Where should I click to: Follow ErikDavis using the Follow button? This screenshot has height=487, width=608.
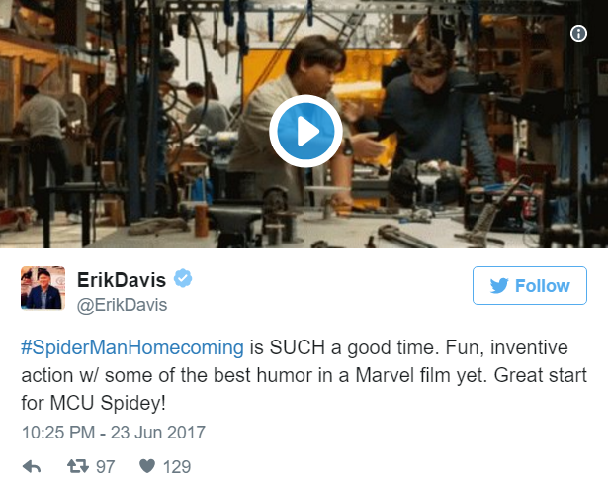(530, 285)
